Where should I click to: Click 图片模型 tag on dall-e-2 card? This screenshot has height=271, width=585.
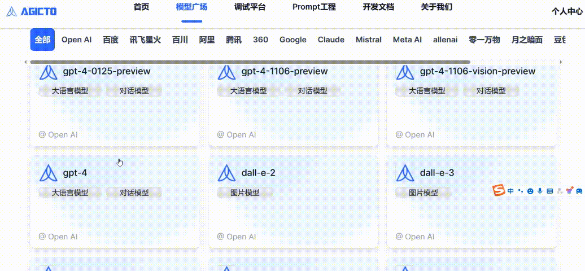pyautogui.click(x=245, y=193)
